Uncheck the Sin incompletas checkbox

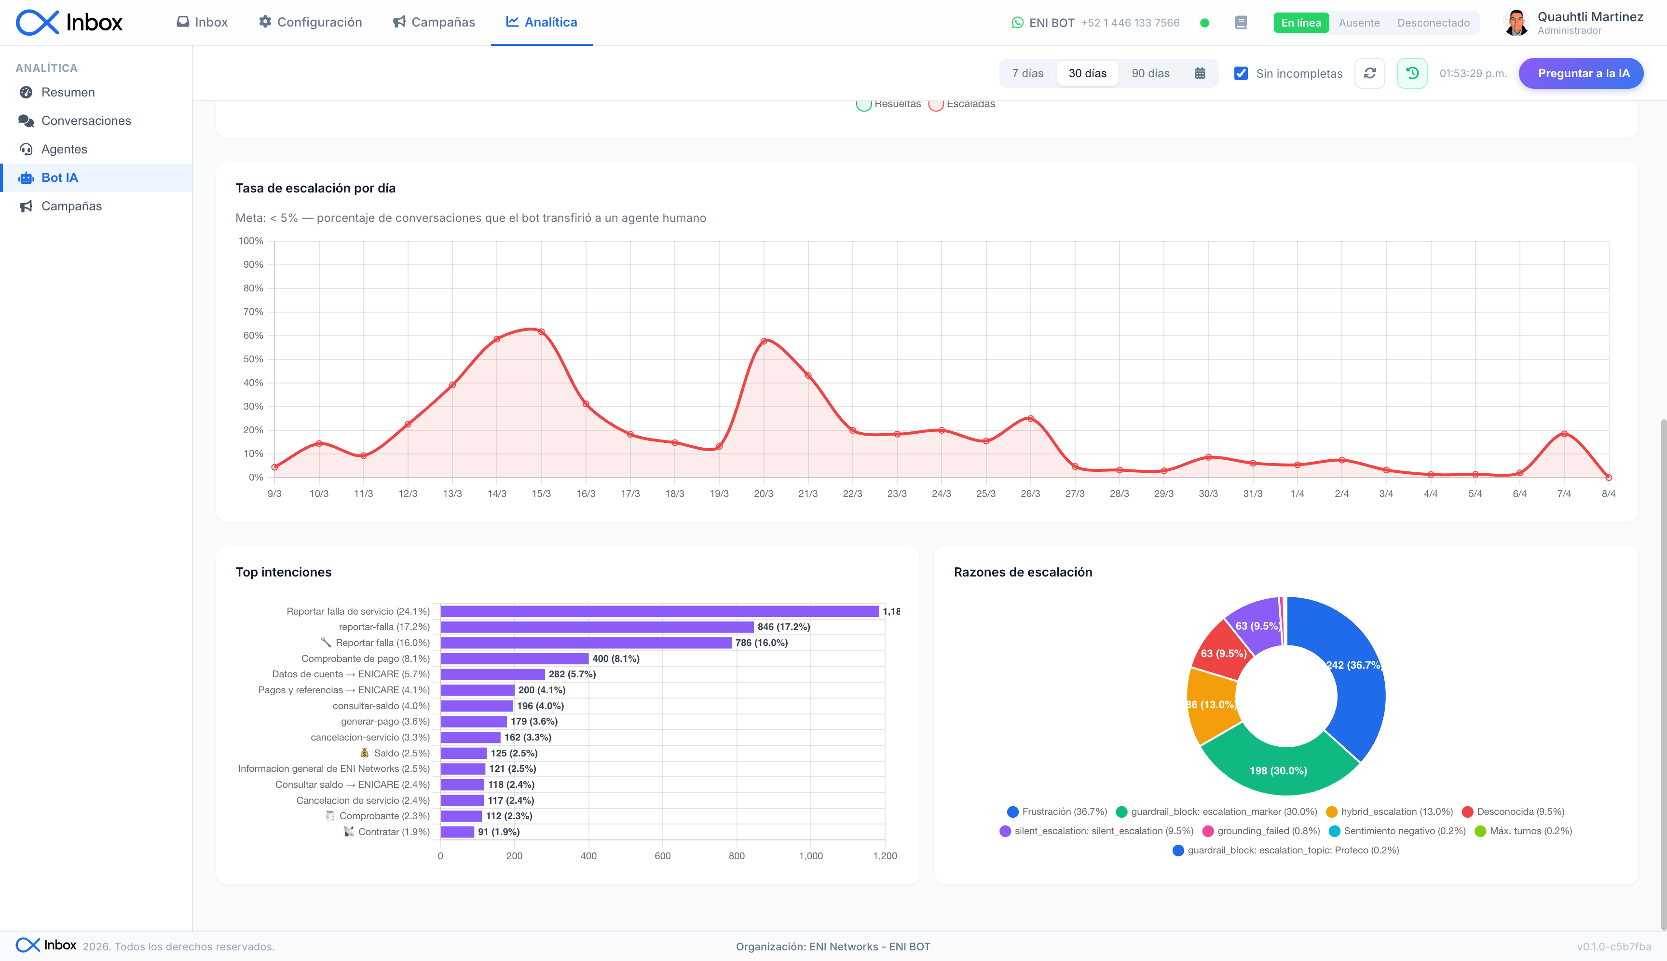click(1241, 73)
